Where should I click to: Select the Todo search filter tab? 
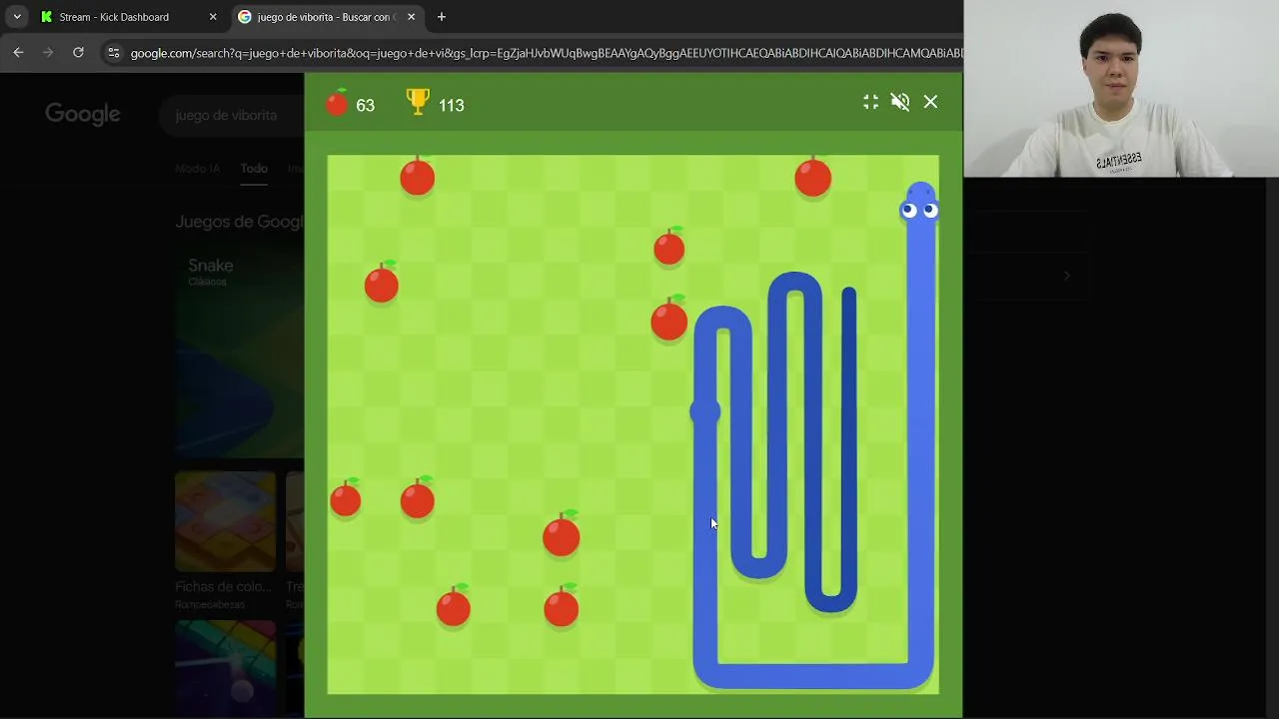coord(254,168)
